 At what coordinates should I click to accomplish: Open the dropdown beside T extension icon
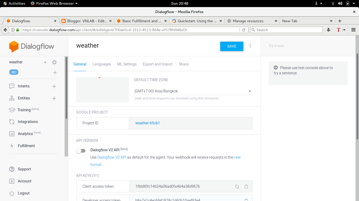coord(344,30)
